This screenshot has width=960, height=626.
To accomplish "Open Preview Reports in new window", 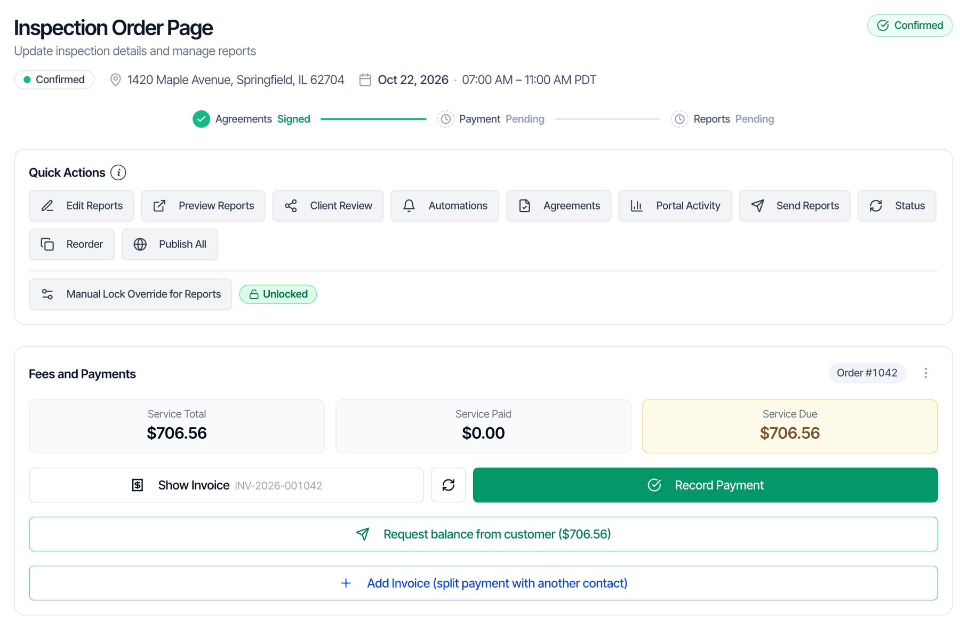I will pos(203,206).
